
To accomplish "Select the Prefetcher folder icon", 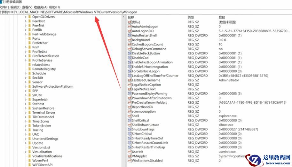I will tap(29, 43).
